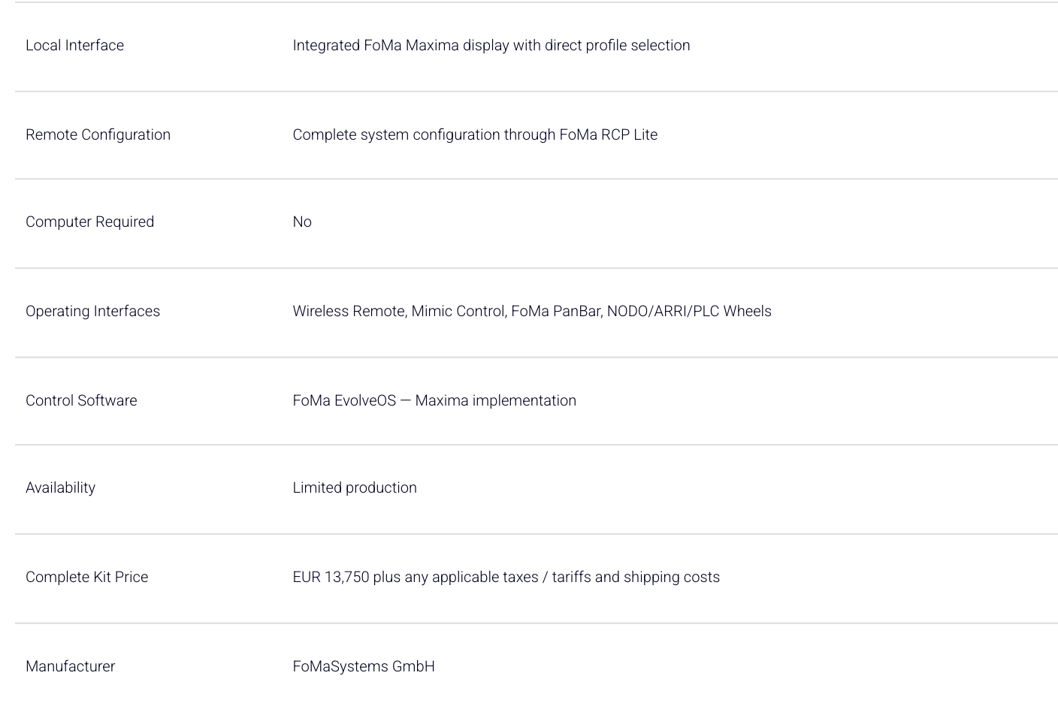
Task: Click the NODO/ARRI/PLC Wheels text
Action: (689, 311)
